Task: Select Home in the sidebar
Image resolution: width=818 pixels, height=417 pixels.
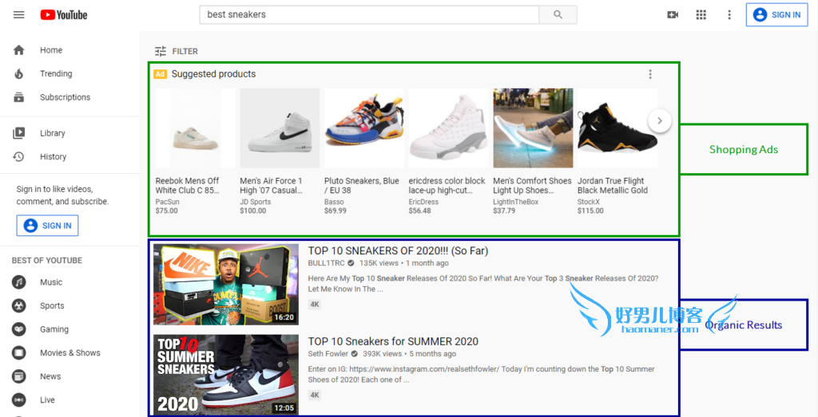Action: [51, 50]
